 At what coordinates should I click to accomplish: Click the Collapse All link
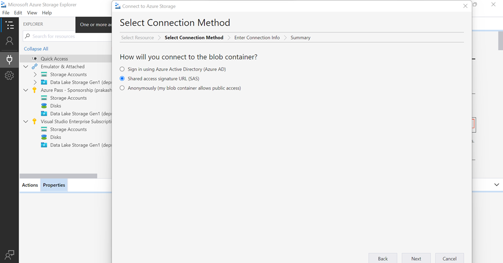coord(36,48)
